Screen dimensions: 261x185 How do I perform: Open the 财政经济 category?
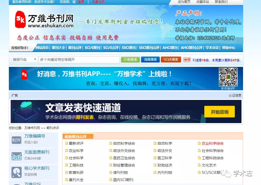165,165
